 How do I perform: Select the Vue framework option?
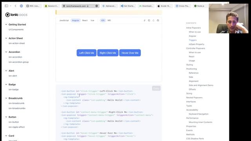[93, 20]
